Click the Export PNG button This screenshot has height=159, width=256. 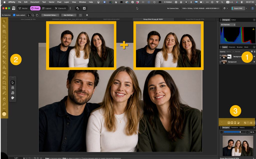click(x=238, y=8)
